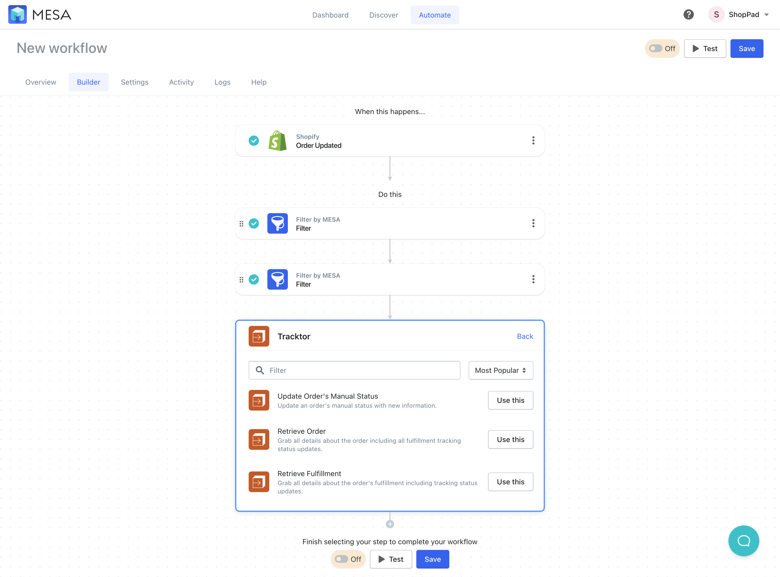The image size is (780, 577).
Task: Click the plus icon below Tracktor panel
Action: click(x=390, y=524)
